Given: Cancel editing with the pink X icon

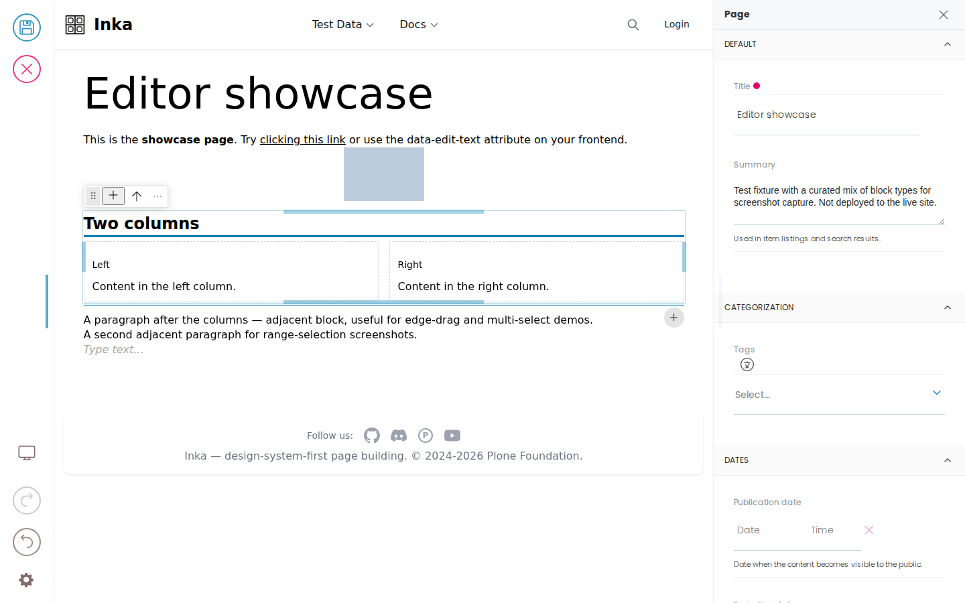Looking at the screenshot, I should (27, 69).
